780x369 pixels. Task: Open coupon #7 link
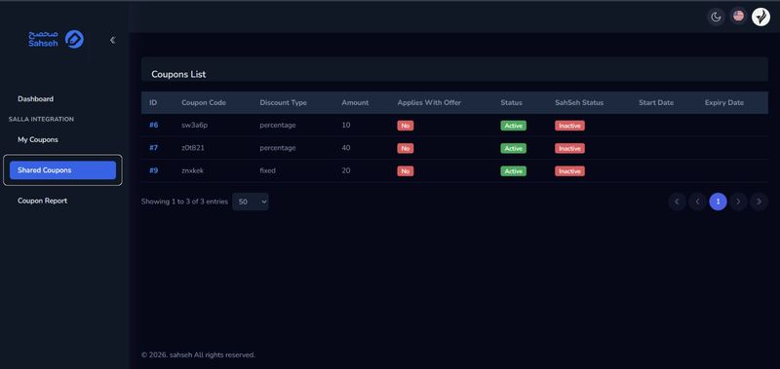154,148
